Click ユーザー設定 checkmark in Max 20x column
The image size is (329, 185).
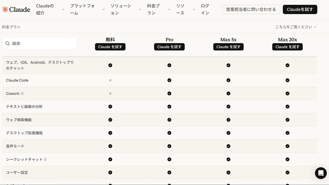click(x=288, y=172)
